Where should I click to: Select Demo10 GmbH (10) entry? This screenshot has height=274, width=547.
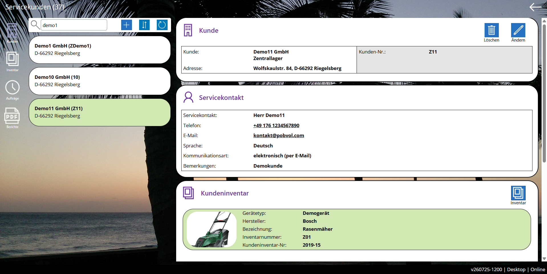pyautogui.click(x=100, y=81)
